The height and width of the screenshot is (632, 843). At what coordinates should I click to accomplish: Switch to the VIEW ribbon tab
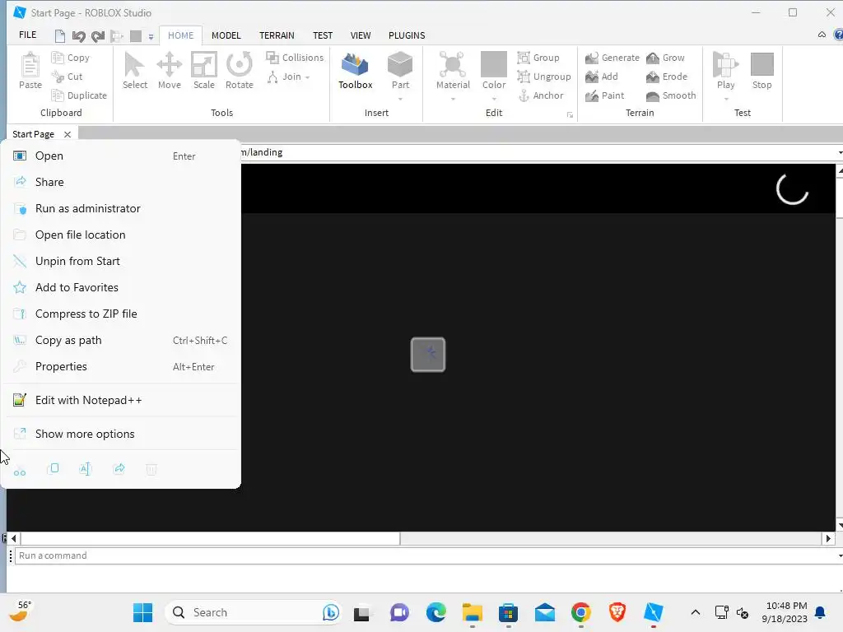tap(361, 35)
